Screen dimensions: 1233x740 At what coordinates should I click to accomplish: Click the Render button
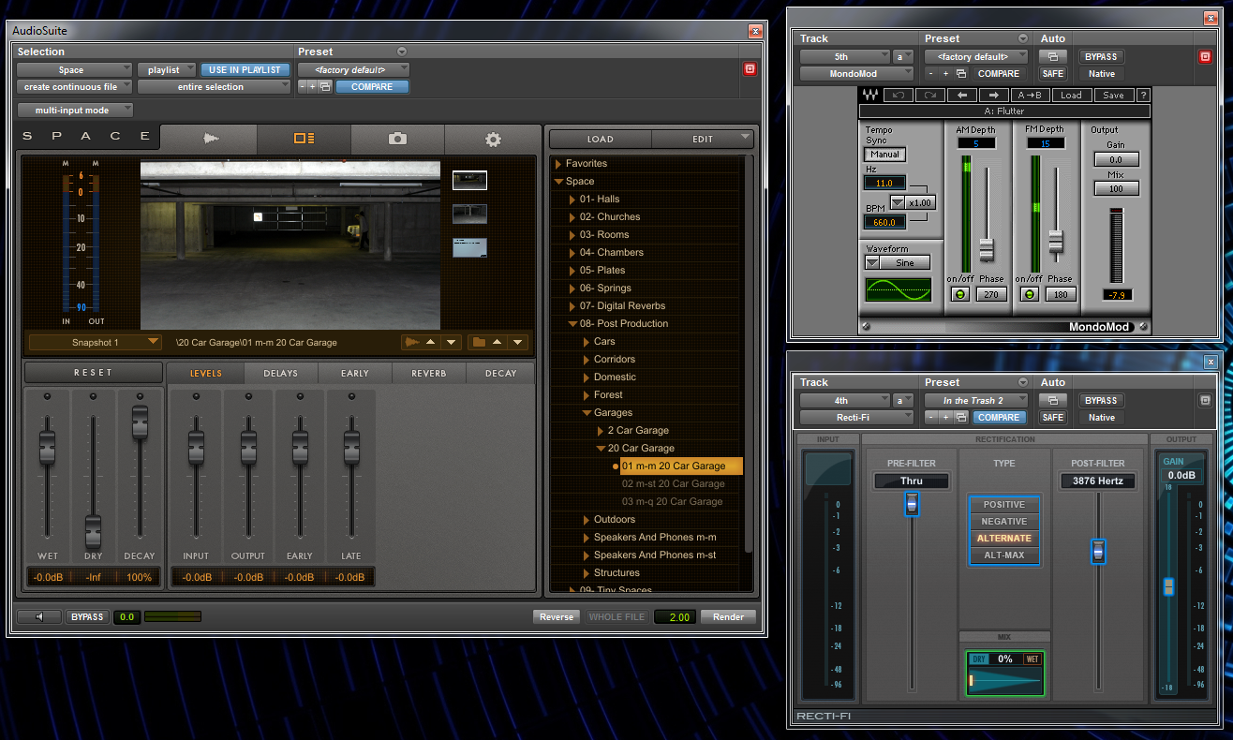tap(728, 617)
